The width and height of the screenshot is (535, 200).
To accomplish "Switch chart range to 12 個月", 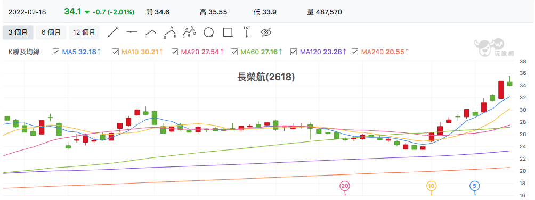I will [84, 32].
